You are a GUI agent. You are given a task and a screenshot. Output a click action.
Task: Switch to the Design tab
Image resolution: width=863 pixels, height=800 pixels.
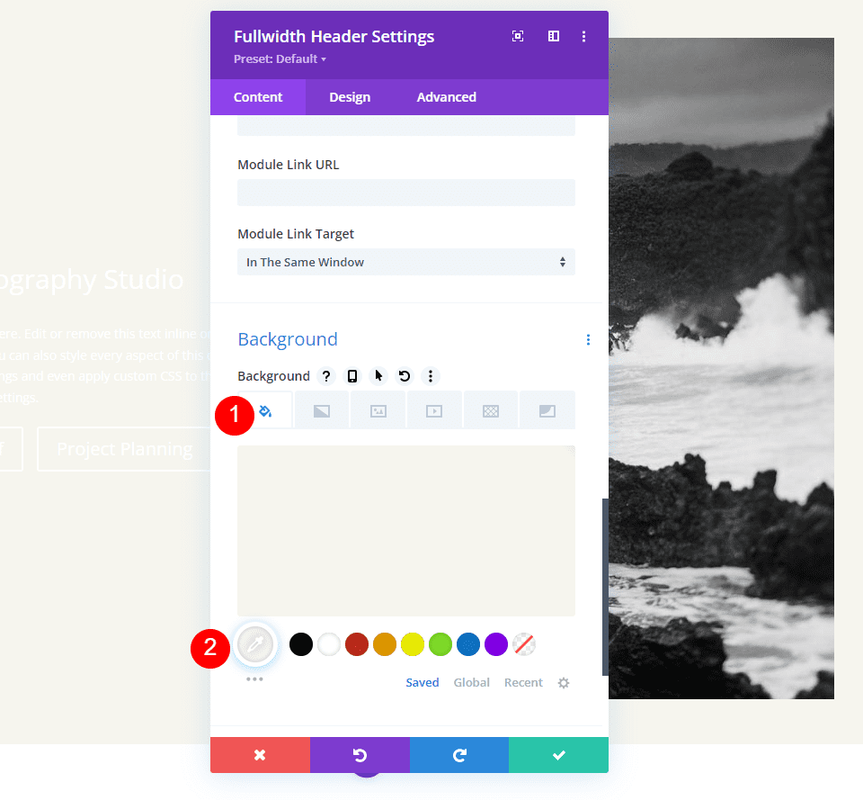(x=350, y=96)
